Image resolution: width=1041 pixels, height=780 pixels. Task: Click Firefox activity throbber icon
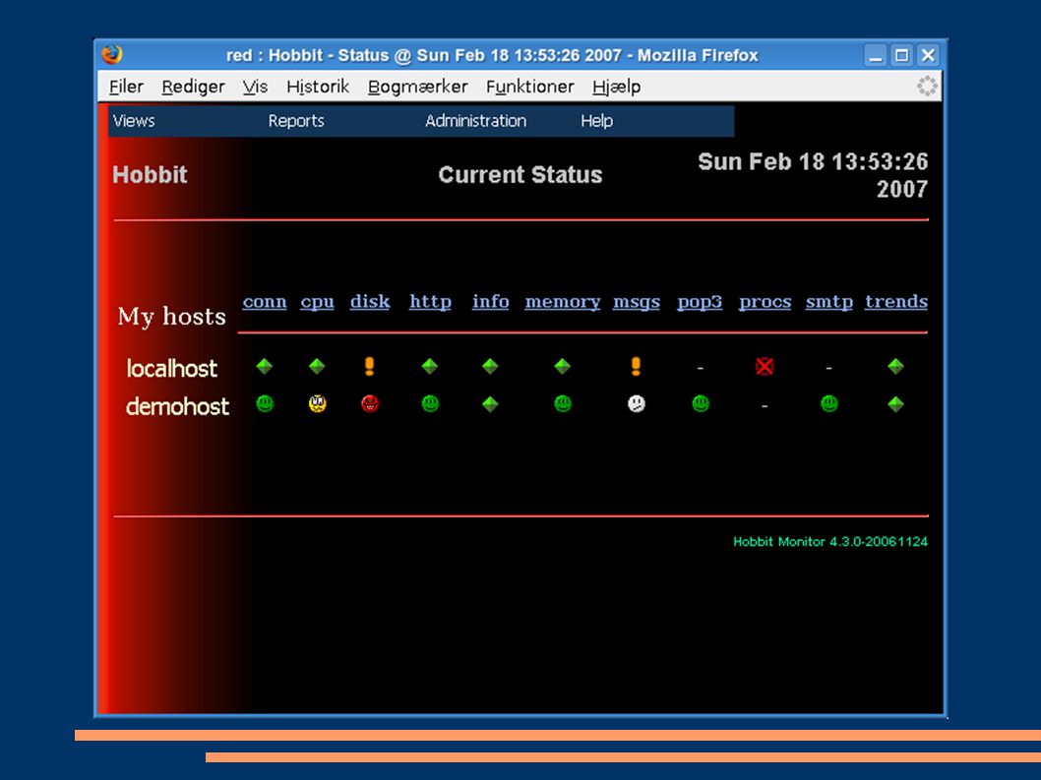927,87
